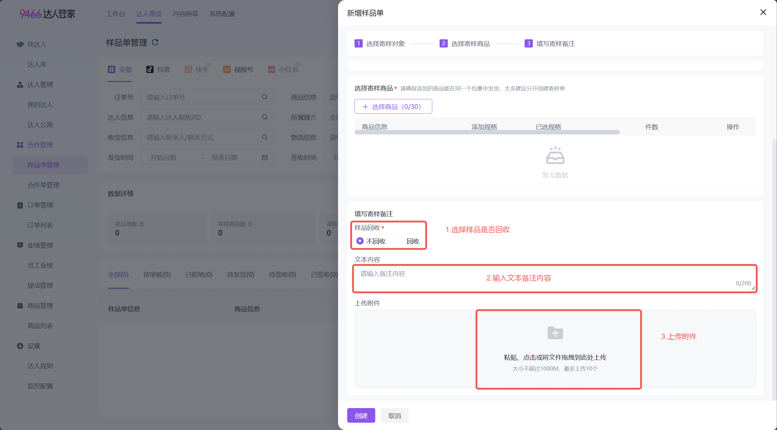777x430 pixels.
Task: Click the 9466达人管家 logo
Action: pyautogui.click(x=47, y=14)
